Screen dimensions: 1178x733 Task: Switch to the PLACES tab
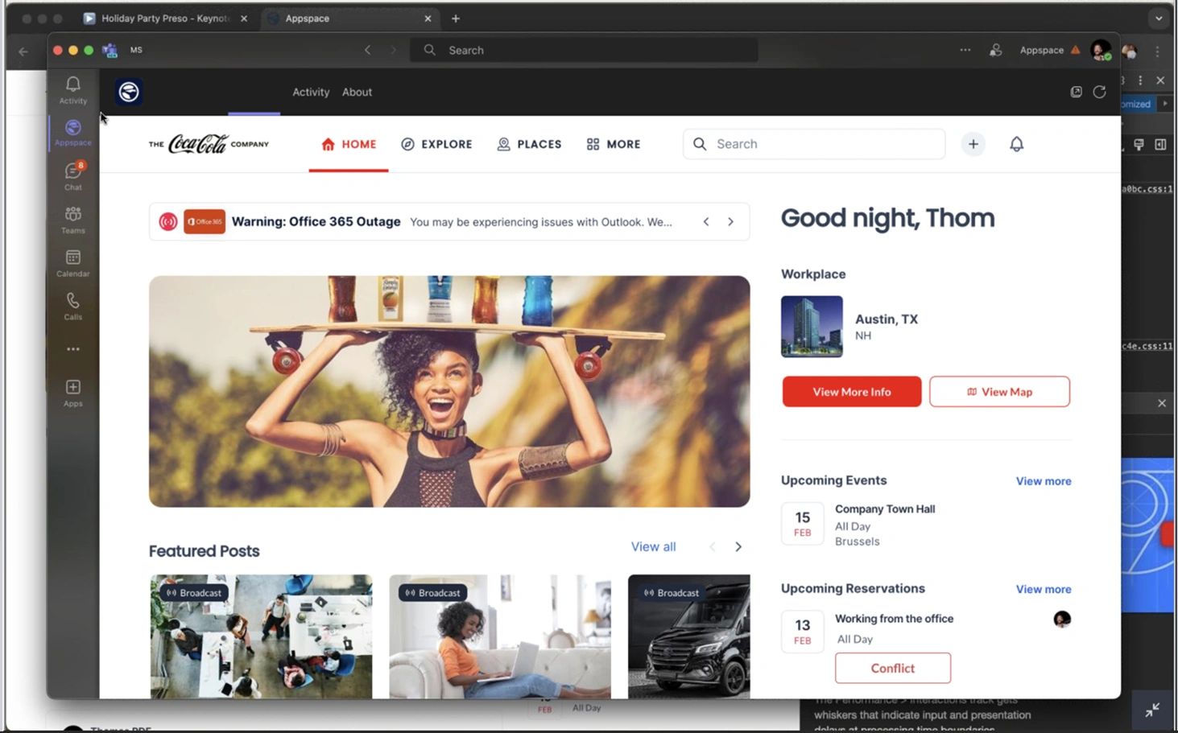529,144
